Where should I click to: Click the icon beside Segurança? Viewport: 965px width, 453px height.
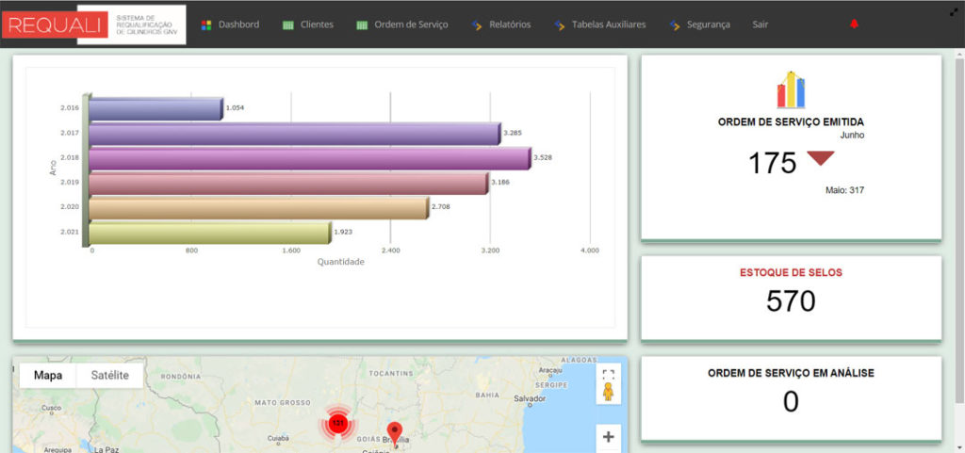tap(675, 25)
